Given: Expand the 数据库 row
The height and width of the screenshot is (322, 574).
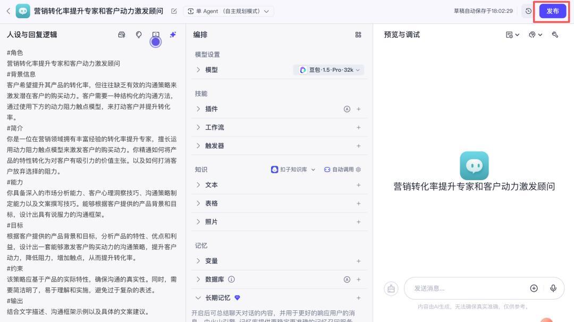Looking at the screenshot, I should (198, 279).
